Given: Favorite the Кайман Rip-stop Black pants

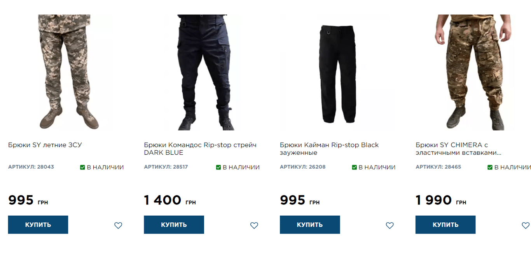Looking at the screenshot, I should 390,225.
